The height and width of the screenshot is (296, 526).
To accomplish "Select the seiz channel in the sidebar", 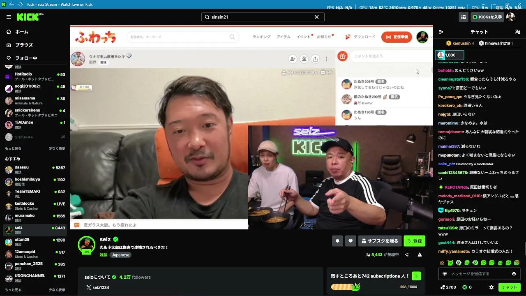I will 35,230.
